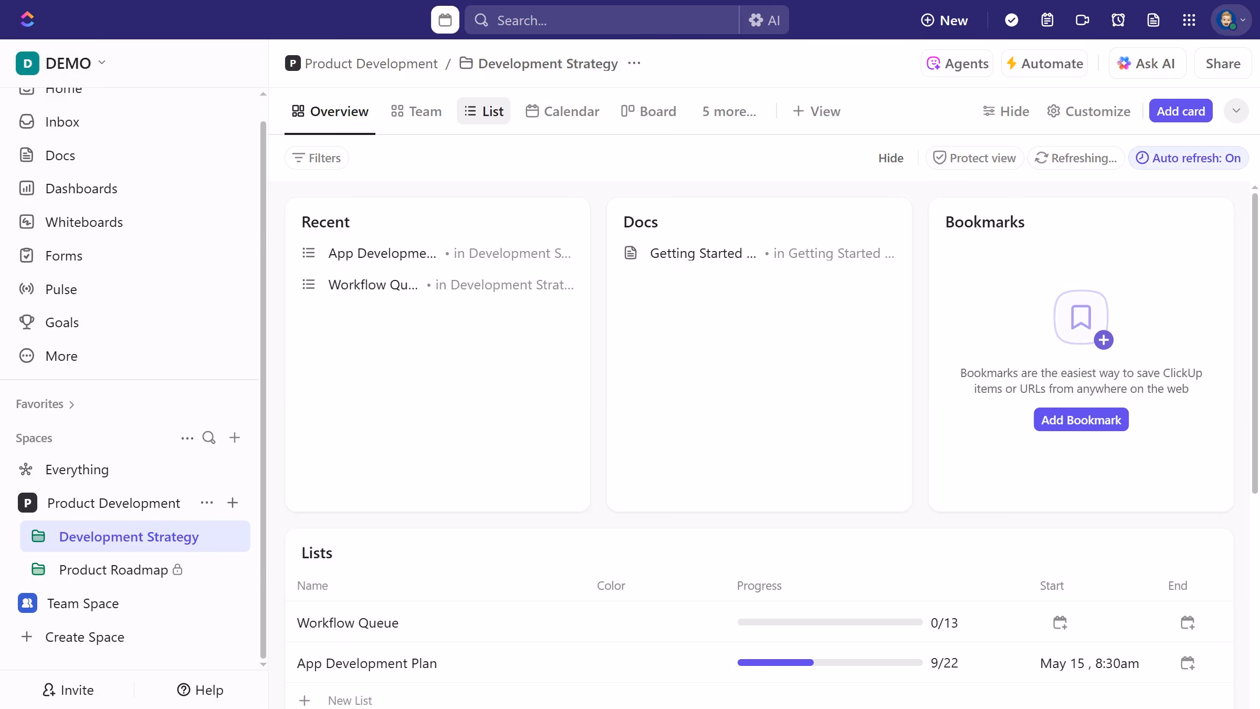Open reminders alarm clock icon
This screenshot has height=709, width=1260.
1118,20
